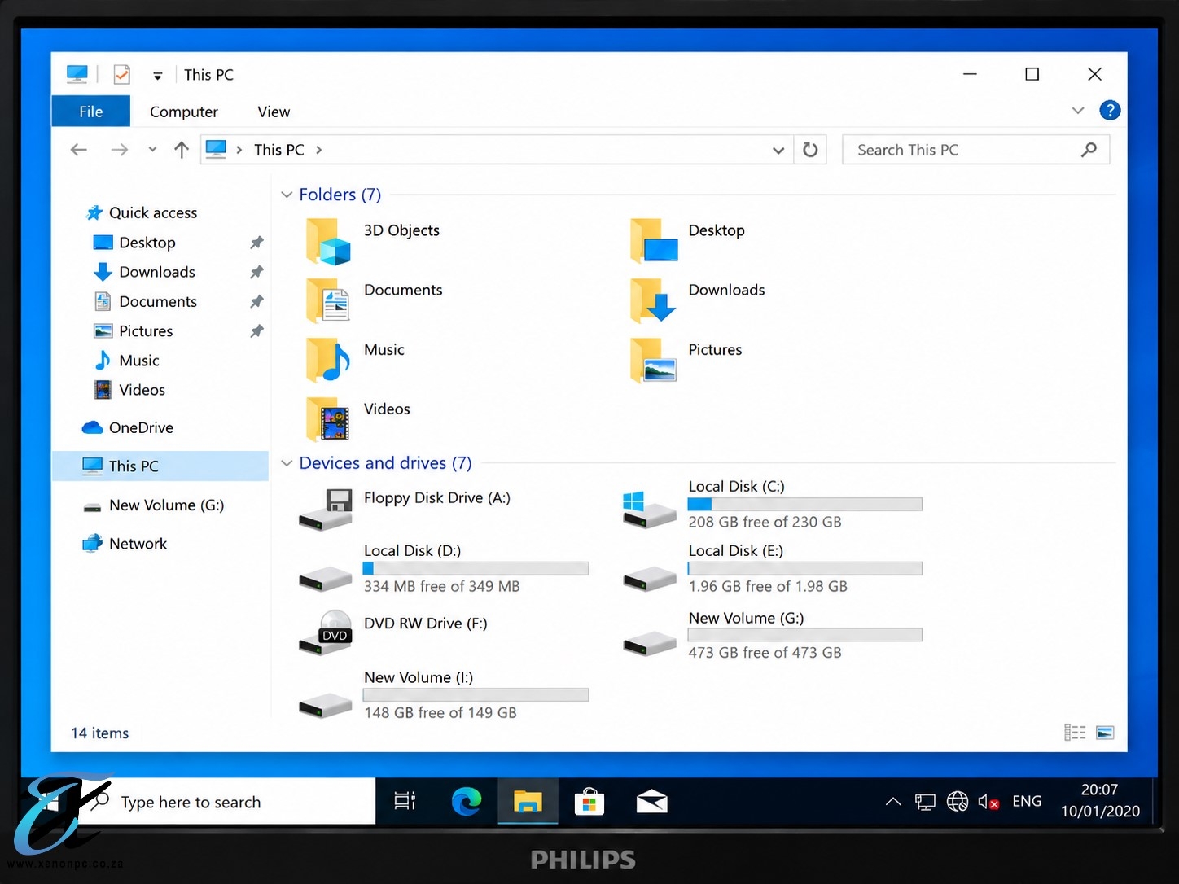Open the View ribbon tab
1179x884 pixels.
pyautogui.click(x=274, y=112)
